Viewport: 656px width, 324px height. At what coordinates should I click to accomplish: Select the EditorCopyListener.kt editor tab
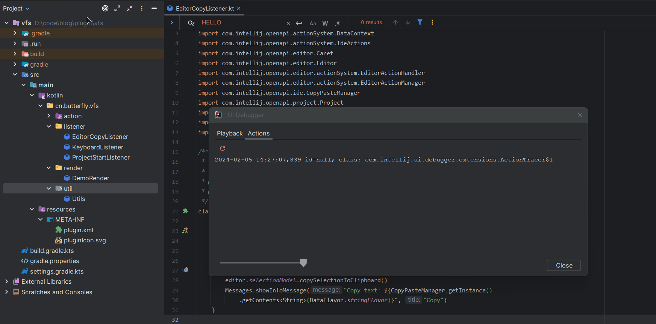coord(205,8)
